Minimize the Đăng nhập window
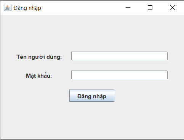 [128, 8]
